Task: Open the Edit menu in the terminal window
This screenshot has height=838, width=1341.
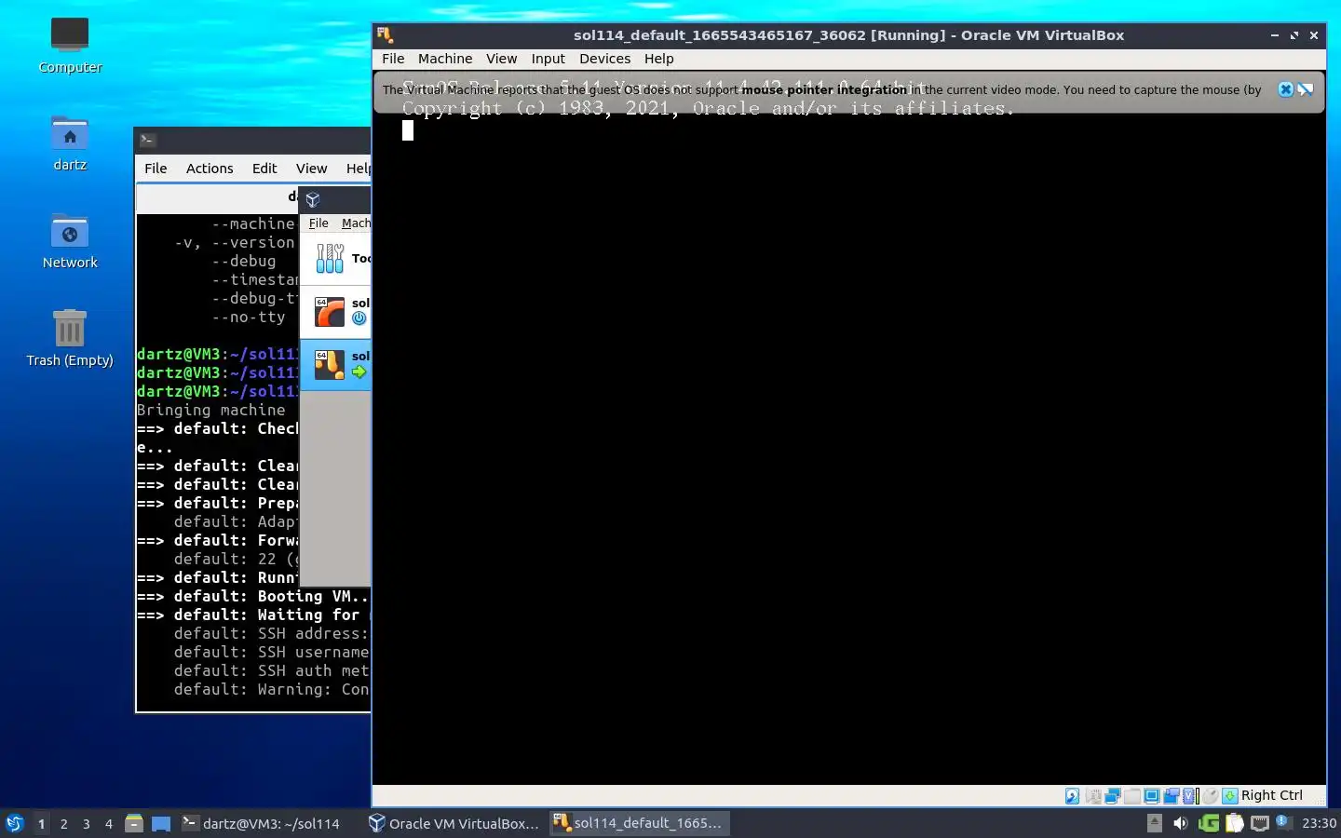Action: 264,169
